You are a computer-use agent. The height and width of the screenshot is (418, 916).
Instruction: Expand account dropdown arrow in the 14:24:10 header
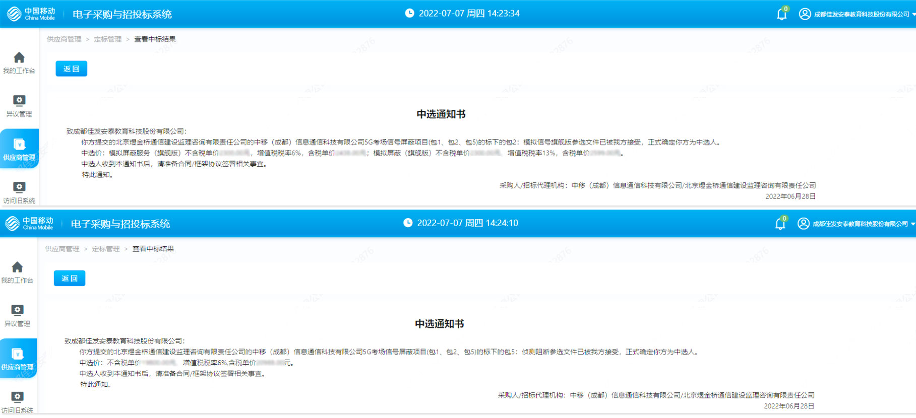912,224
